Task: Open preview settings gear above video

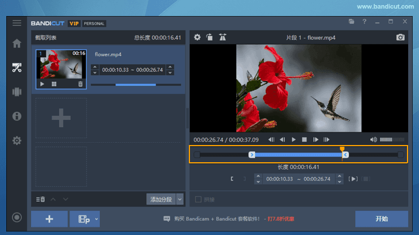Action: click(197, 37)
